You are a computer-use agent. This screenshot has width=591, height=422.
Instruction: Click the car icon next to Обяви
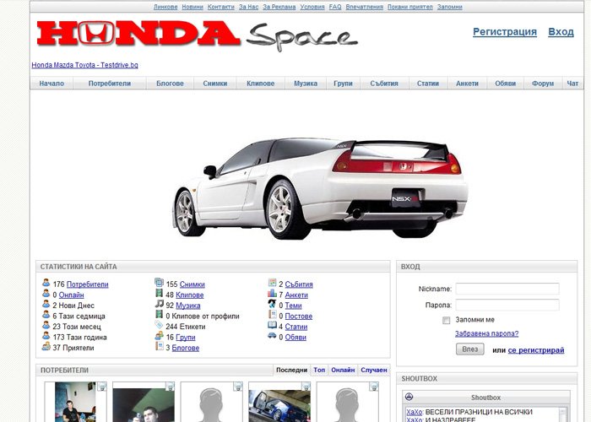(x=272, y=337)
